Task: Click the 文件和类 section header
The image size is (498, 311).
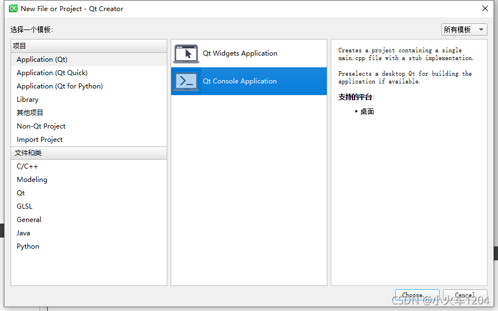Action: pyautogui.click(x=88, y=153)
